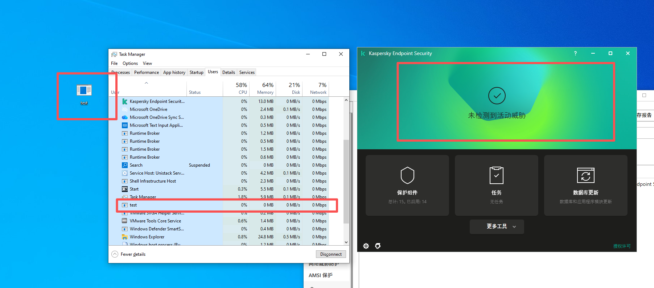Click the Kaspersky Endpoint Security process icon
Image resolution: width=654 pixels, height=288 pixels.
(x=125, y=101)
